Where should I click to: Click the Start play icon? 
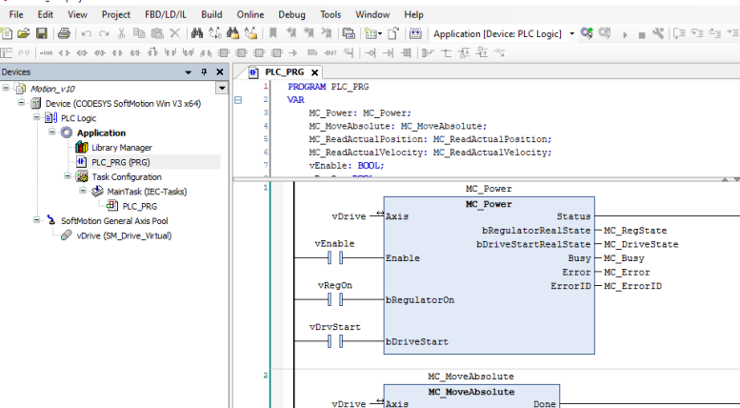(626, 33)
